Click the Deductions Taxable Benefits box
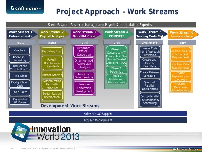 pyautogui.click(x=20, y=67)
